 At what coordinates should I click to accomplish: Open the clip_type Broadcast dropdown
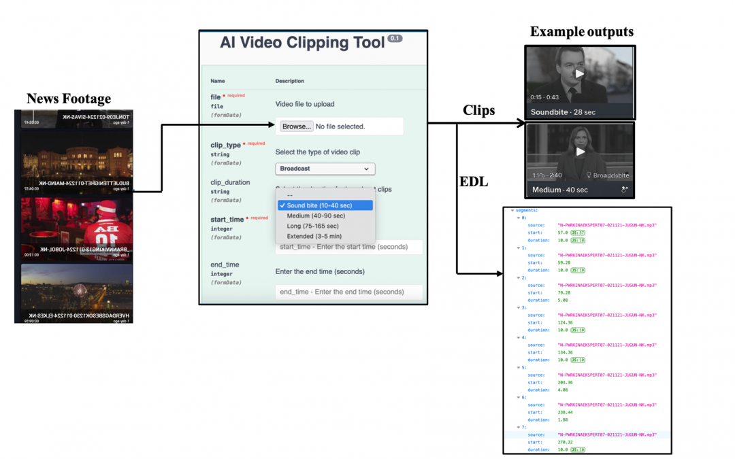pyautogui.click(x=325, y=169)
